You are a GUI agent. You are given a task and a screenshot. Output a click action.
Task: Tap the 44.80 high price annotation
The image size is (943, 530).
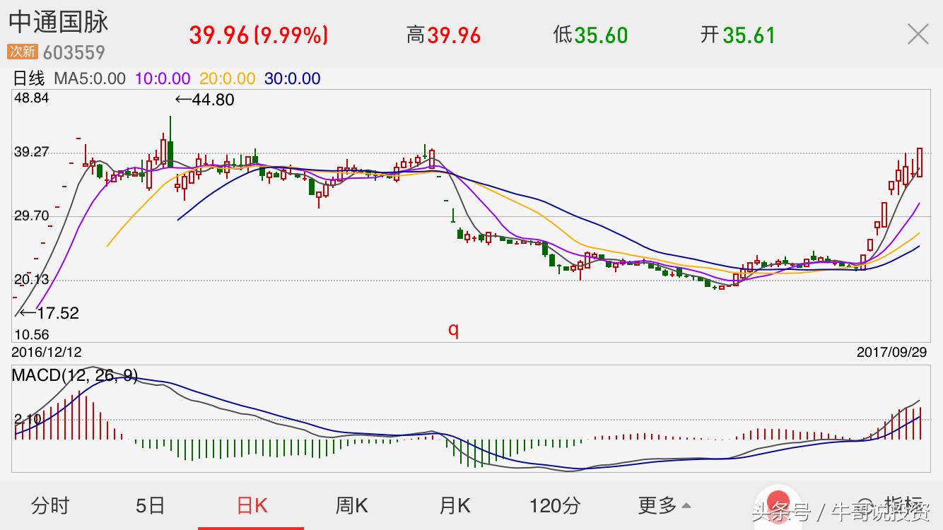[x=204, y=100]
